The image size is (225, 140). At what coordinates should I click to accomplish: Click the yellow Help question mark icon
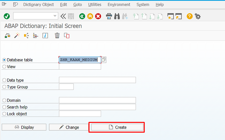click(190, 16)
